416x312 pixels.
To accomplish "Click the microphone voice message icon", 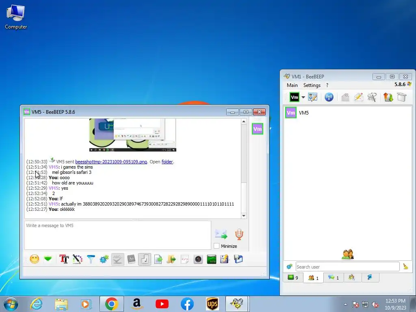I will (x=239, y=234).
